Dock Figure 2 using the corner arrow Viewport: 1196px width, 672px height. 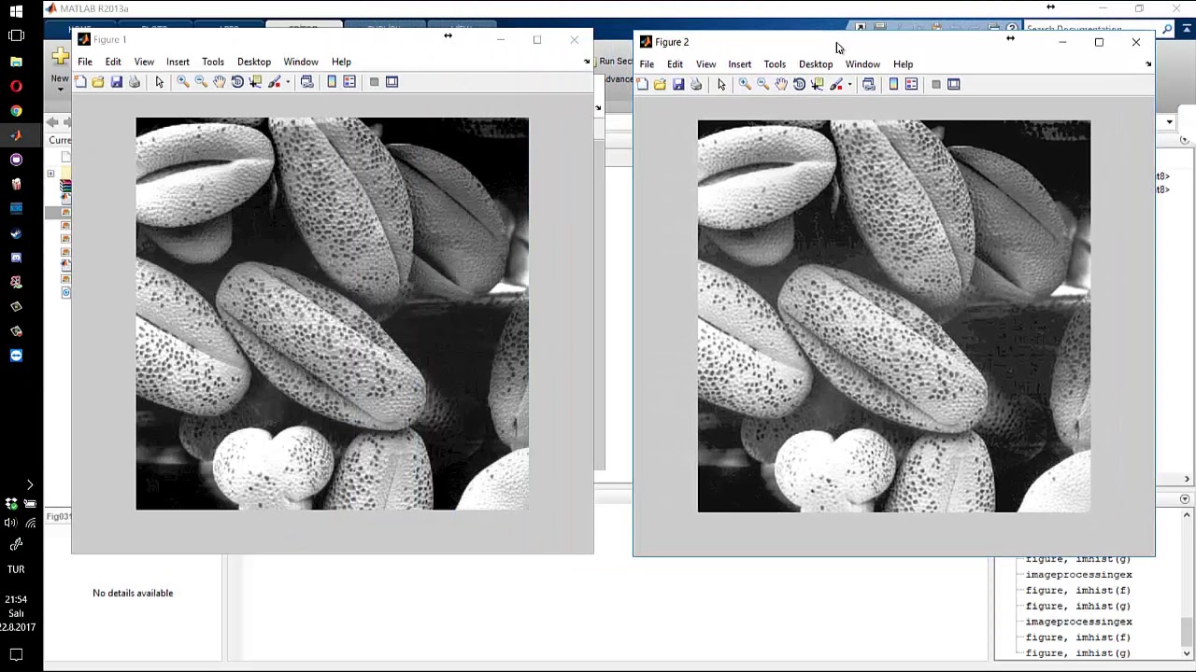click(x=1148, y=64)
